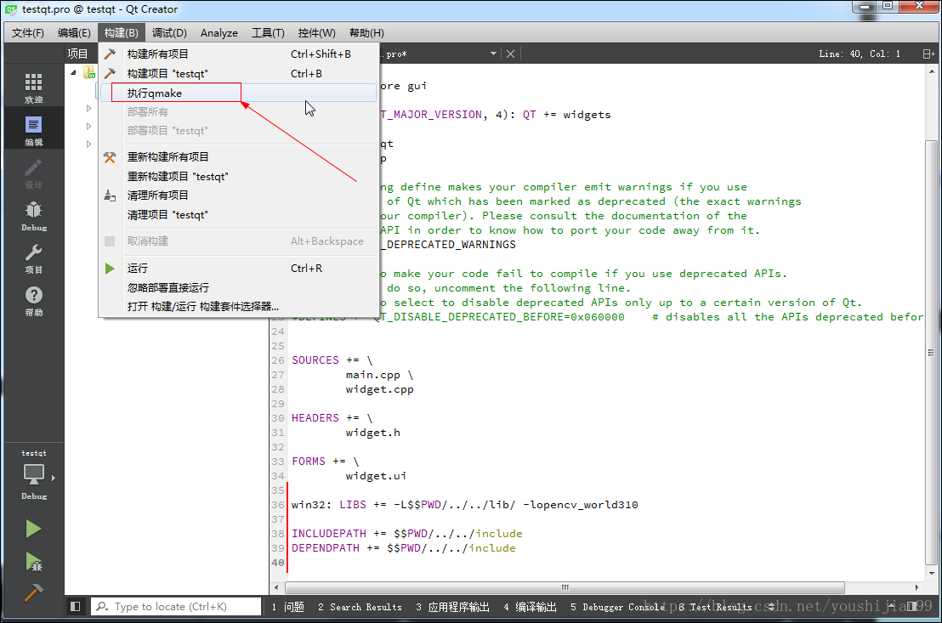This screenshot has width=942, height=623.
Task: Click the editor vertical scrollbar thumb
Action: [x=931, y=352]
